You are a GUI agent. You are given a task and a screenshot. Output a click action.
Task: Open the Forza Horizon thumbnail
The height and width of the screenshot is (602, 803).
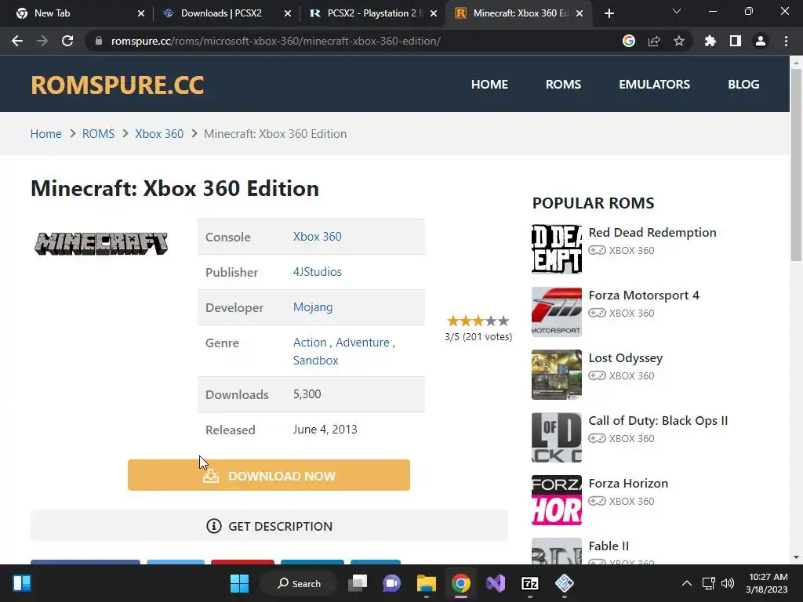click(557, 500)
